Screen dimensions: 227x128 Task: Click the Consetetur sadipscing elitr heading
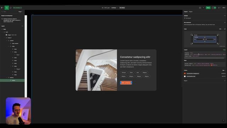tap(135, 57)
